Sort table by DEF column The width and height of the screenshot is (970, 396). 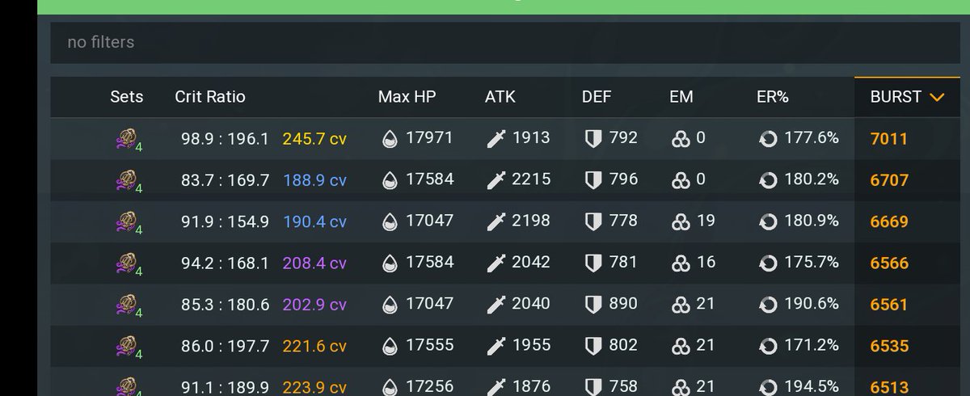pyautogui.click(x=597, y=97)
